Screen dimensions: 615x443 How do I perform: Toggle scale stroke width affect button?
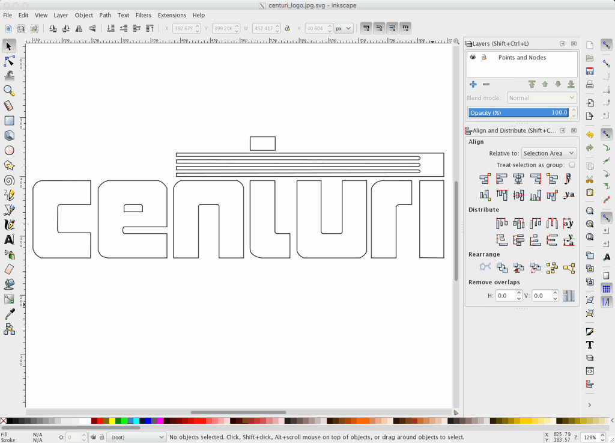pos(366,28)
